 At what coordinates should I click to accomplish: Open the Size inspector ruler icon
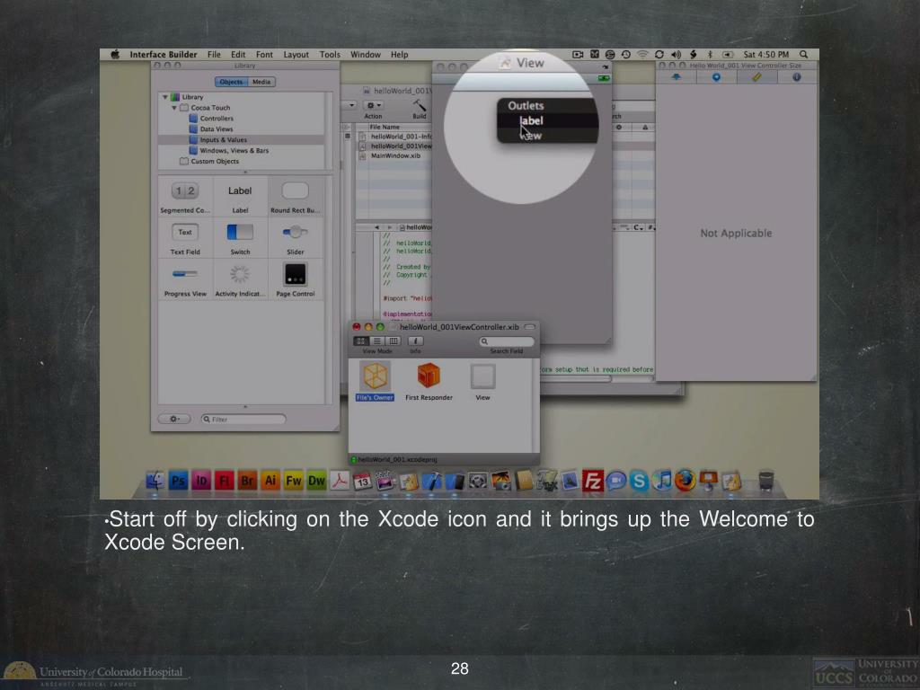click(756, 77)
